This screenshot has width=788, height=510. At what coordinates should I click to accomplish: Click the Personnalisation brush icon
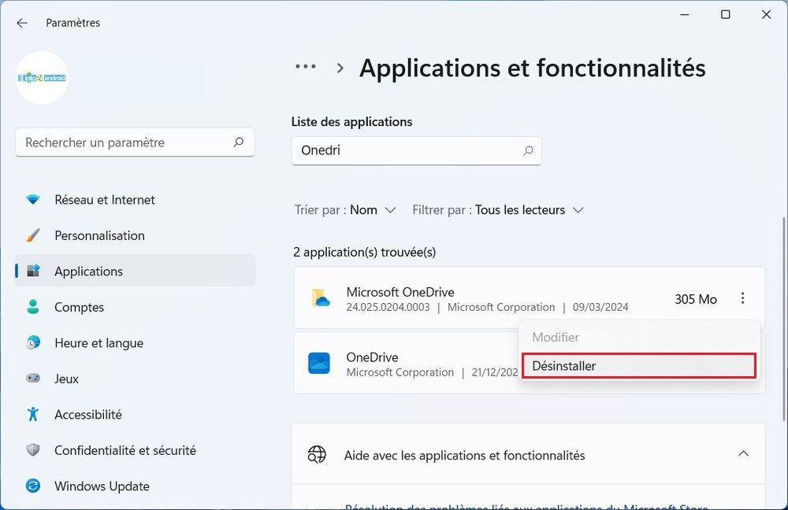click(x=32, y=235)
